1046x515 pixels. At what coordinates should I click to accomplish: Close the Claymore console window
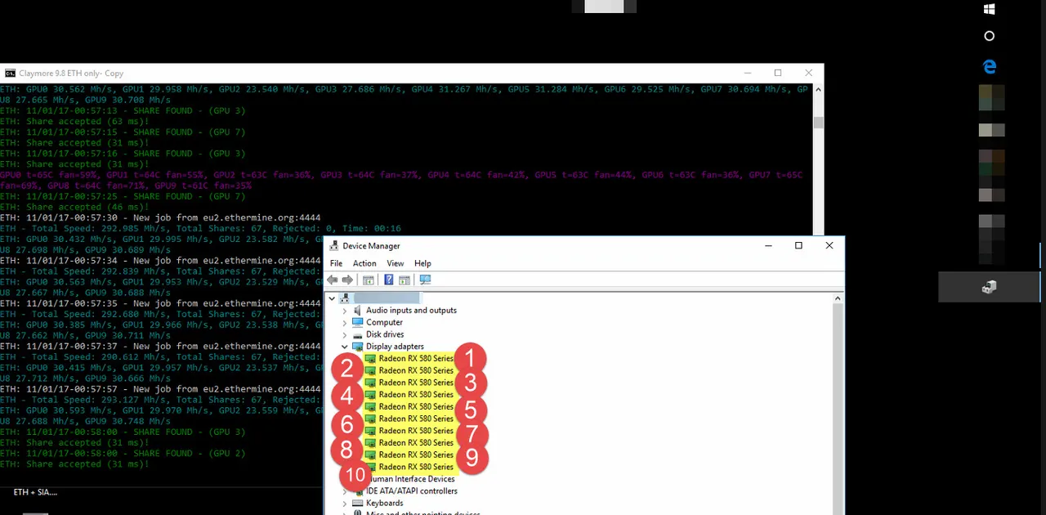pos(808,73)
